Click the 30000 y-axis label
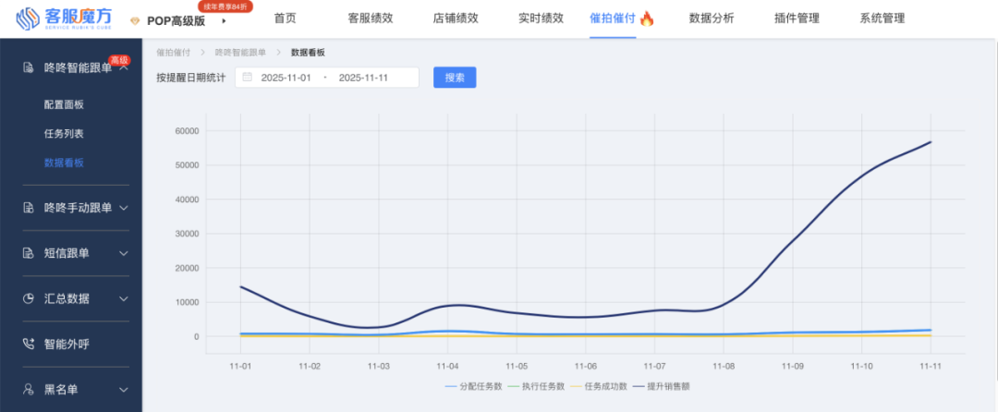 (x=187, y=234)
